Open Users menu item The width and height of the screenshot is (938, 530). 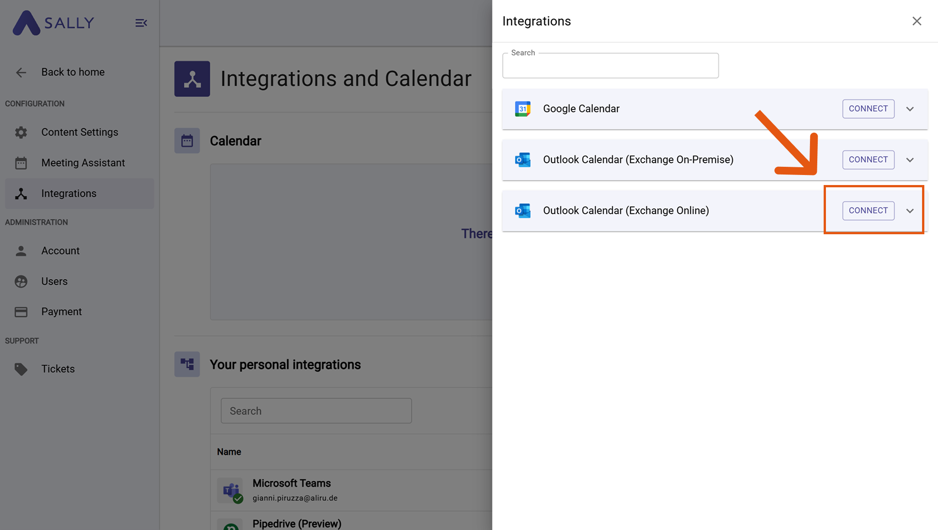80,282
